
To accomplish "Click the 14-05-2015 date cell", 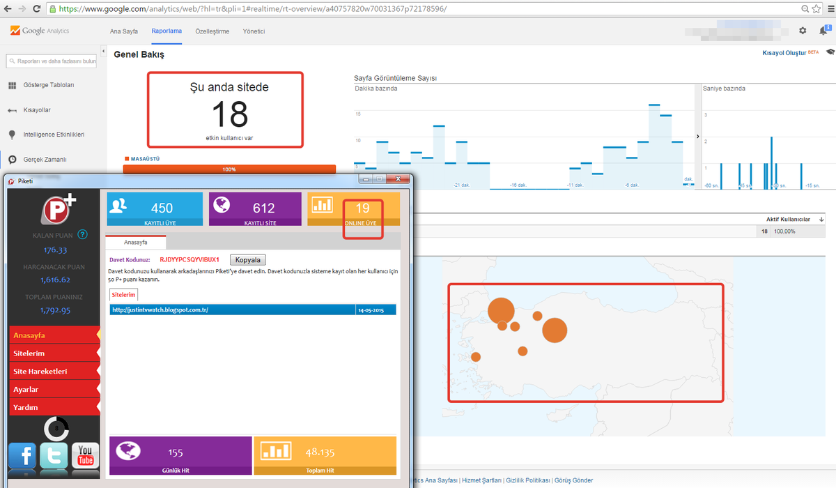I will pos(376,310).
